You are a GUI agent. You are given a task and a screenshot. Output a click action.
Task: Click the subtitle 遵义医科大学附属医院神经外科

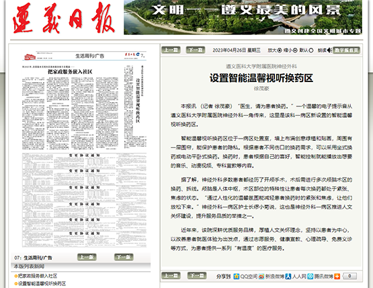(261, 67)
